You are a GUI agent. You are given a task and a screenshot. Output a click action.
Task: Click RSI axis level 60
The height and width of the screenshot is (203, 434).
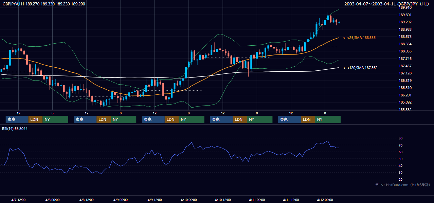click(400, 152)
